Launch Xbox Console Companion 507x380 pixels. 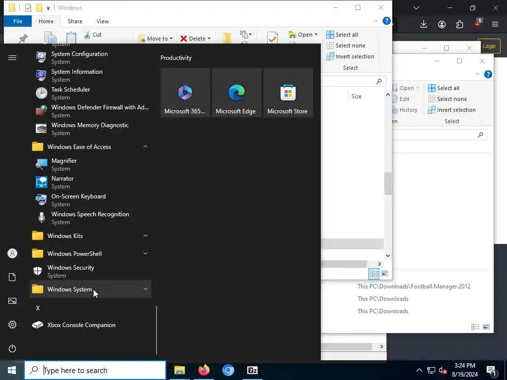(x=91, y=325)
